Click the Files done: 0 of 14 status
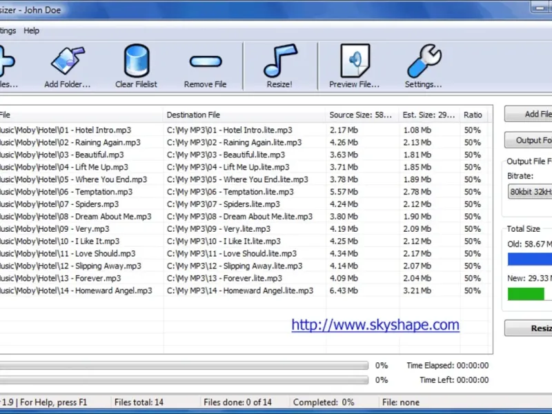552x414 pixels. pyautogui.click(x=237, y=402)
